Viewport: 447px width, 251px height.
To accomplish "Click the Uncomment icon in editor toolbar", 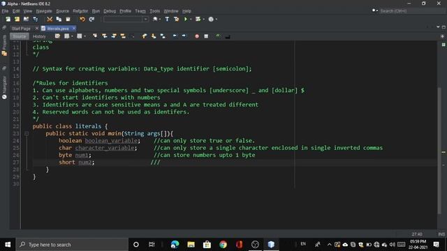I will (x=228, y=36).
